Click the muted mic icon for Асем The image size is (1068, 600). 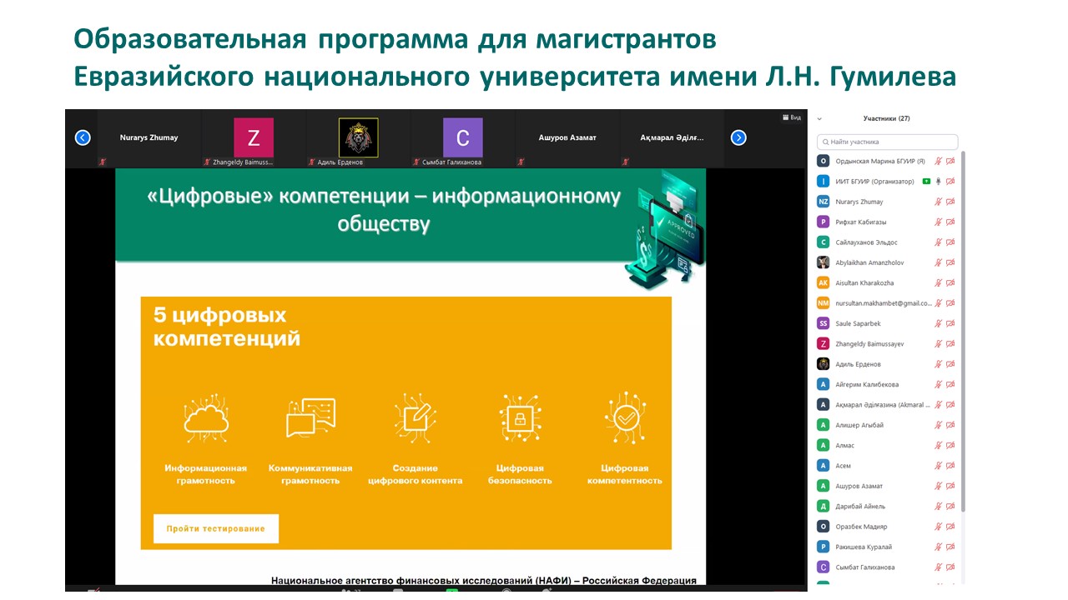pyautogui.click(x=938, y=466)
